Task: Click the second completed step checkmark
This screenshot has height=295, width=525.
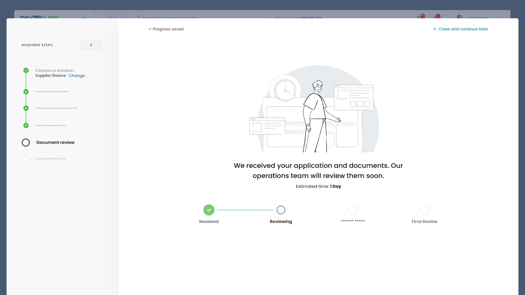Action: click(x=26, y=92)
